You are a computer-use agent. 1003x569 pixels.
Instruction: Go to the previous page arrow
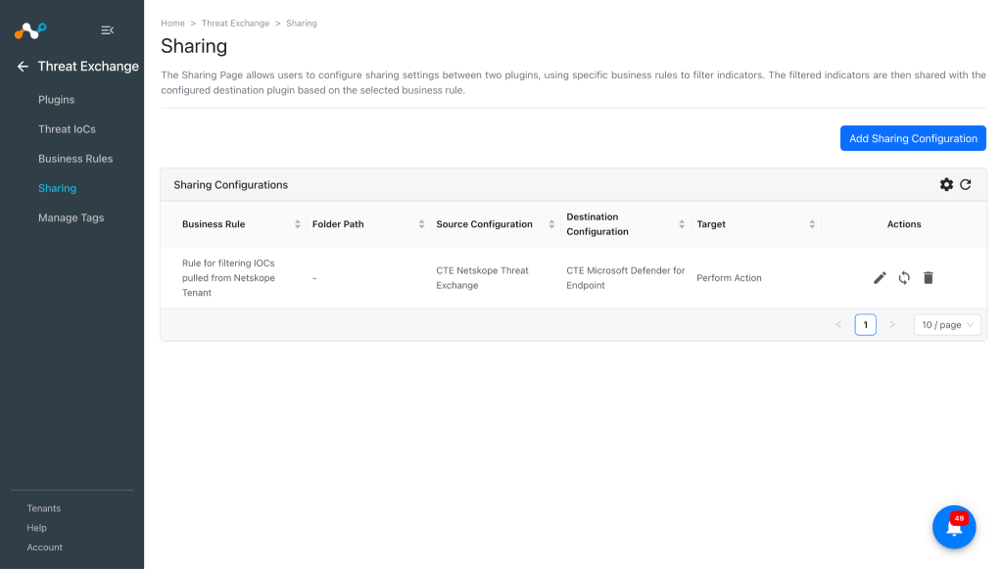838,325
